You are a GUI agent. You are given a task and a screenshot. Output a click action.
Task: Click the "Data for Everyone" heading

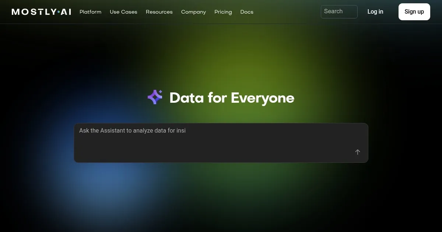coord(232,98)
